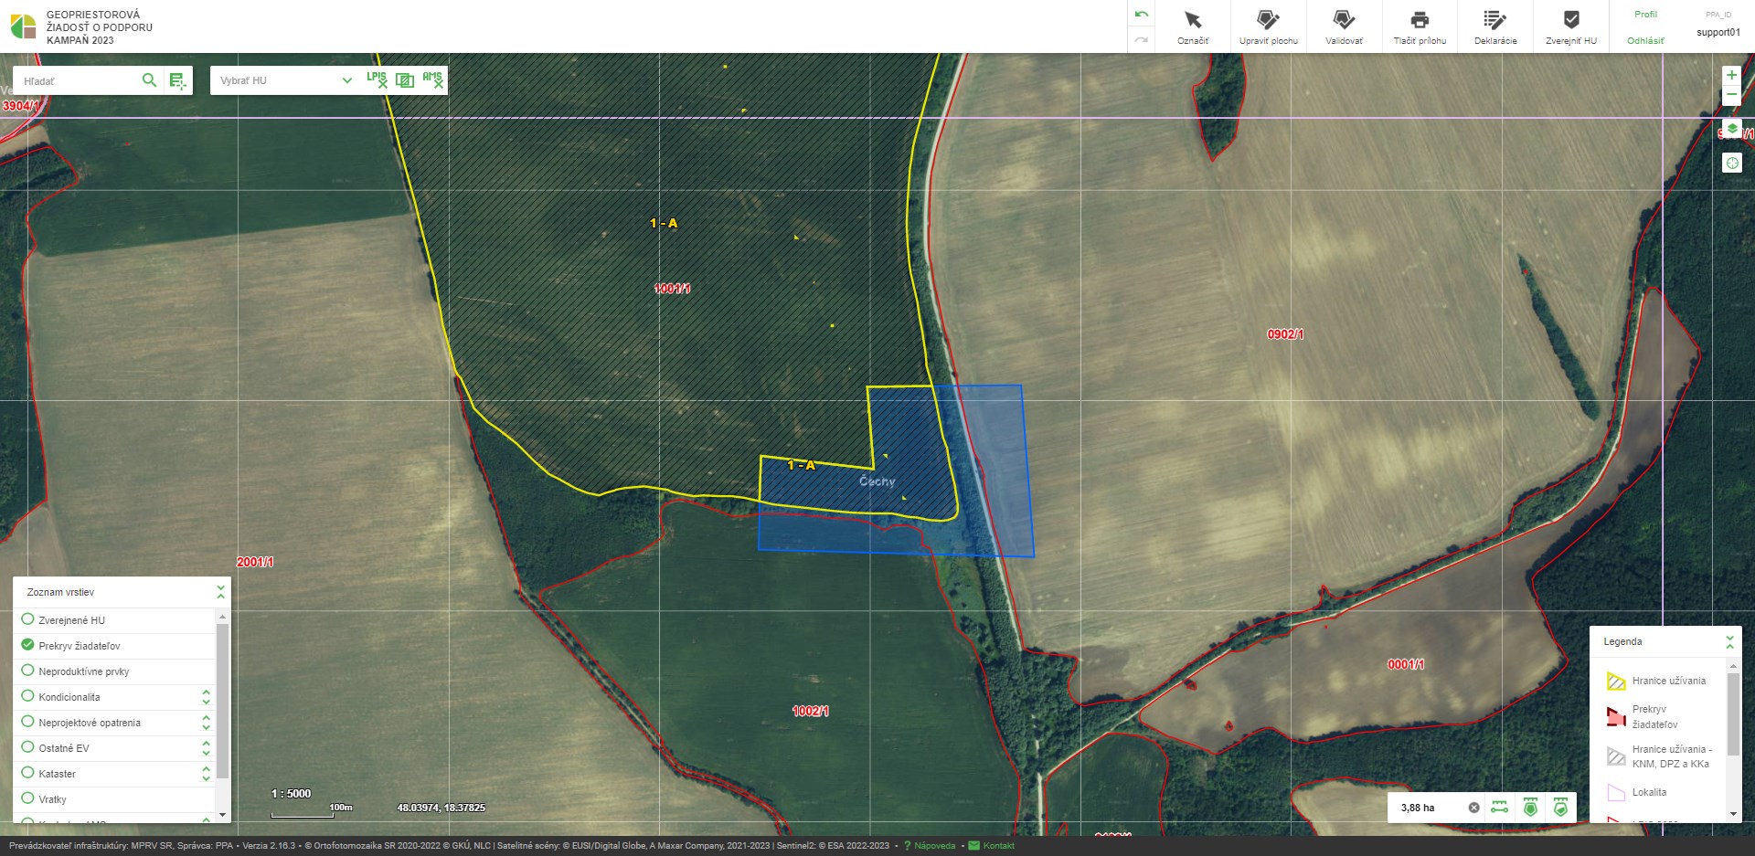Select the measure distance tool
This screenshot has height=856, width=1755.
(1499, 808)
